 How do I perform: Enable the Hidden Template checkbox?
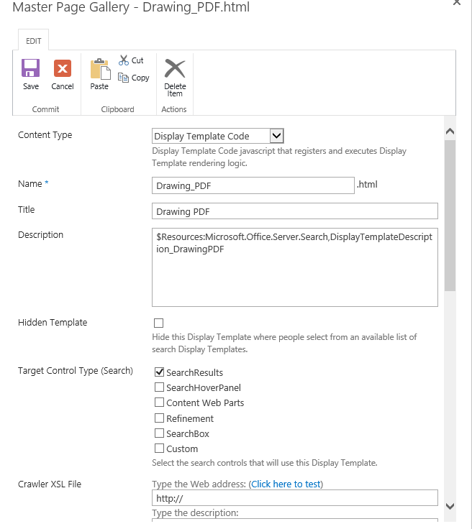pos(158,323)
